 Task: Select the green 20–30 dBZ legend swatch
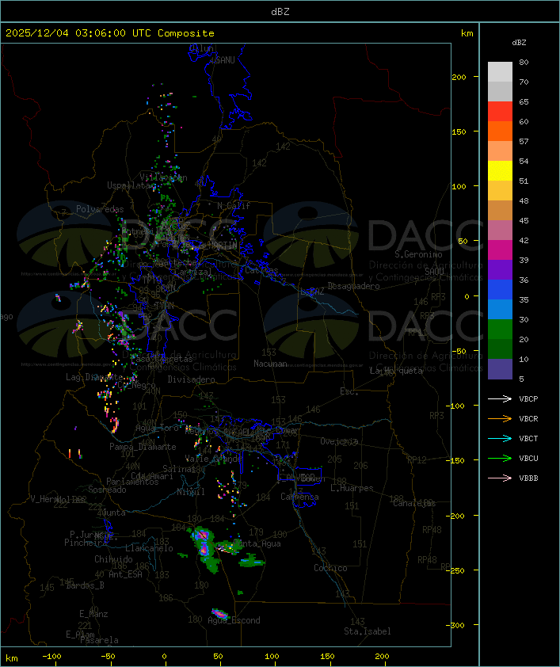coord(500,330)
